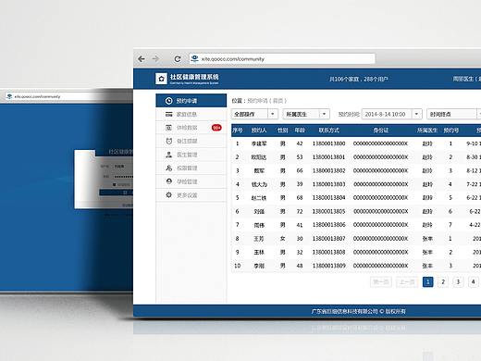Click phone number 13800013805

point(328,211)
